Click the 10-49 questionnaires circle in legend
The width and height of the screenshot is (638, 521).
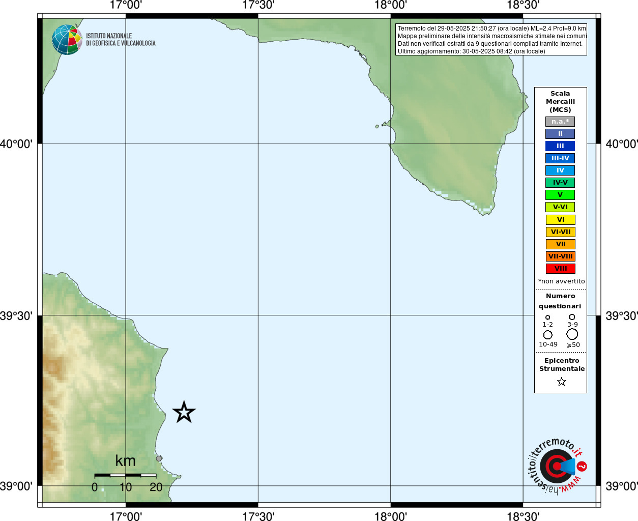point(548,335)
